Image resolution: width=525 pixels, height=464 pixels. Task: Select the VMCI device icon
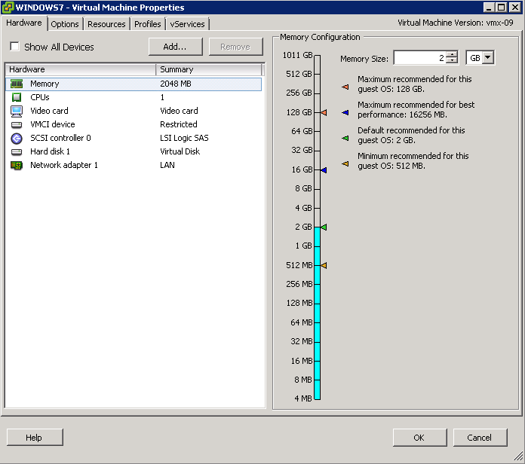click(17, 124)
